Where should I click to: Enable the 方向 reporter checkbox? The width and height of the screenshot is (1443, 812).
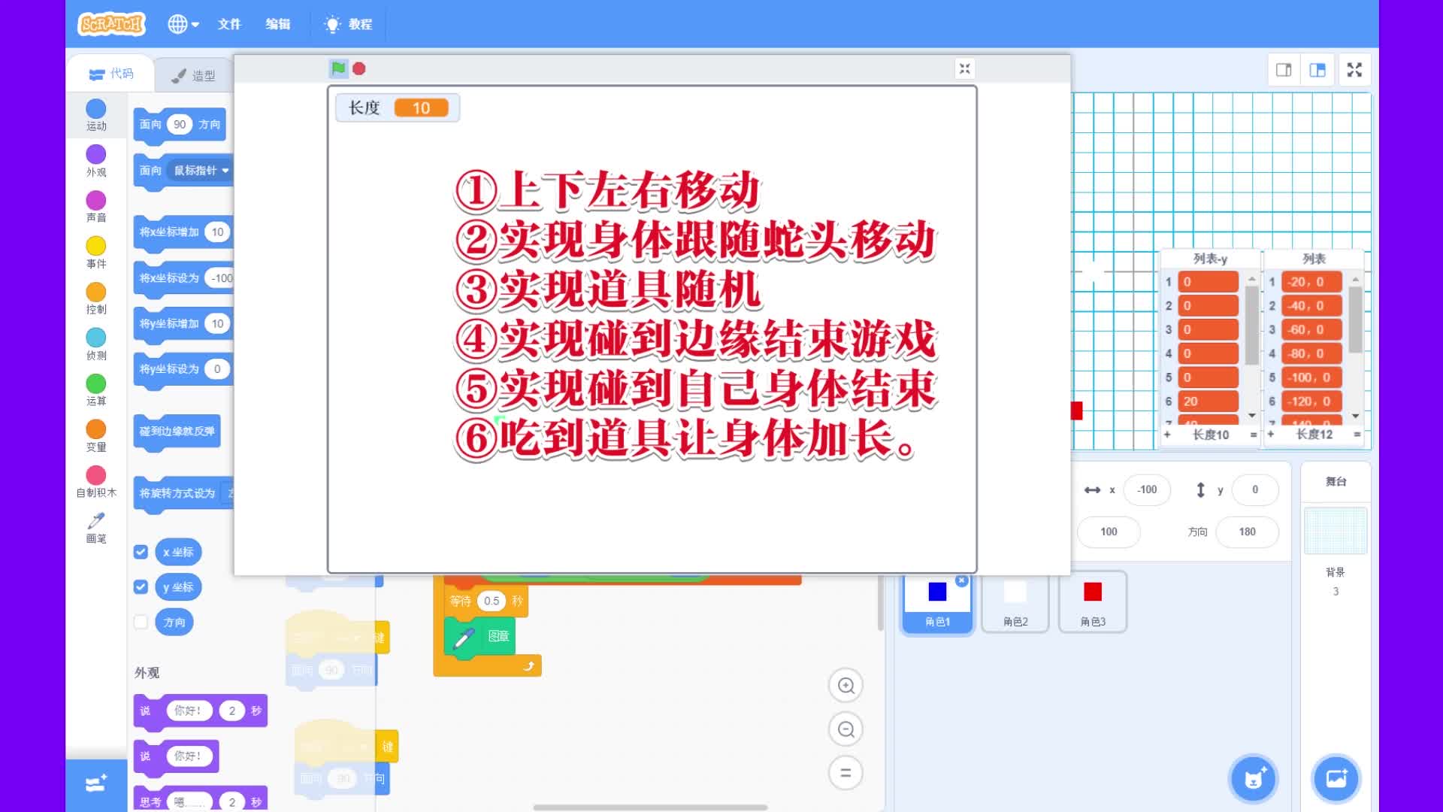pos(141,622)
